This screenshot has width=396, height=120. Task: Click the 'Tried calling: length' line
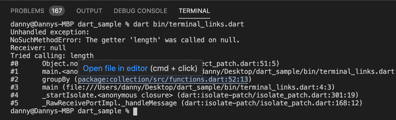click(52, 56)
